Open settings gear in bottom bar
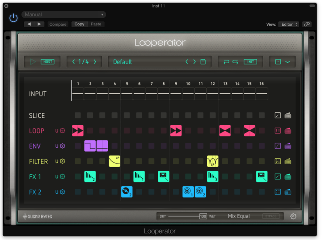The image size is (323, 240). 293,216
